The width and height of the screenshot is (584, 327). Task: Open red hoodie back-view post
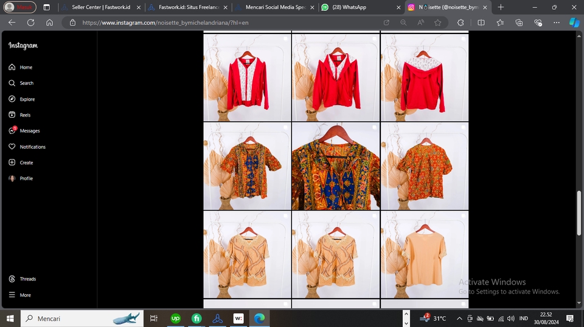point(425,78)
